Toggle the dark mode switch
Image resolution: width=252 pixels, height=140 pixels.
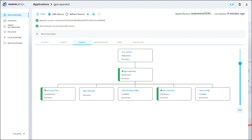point(232,4)
